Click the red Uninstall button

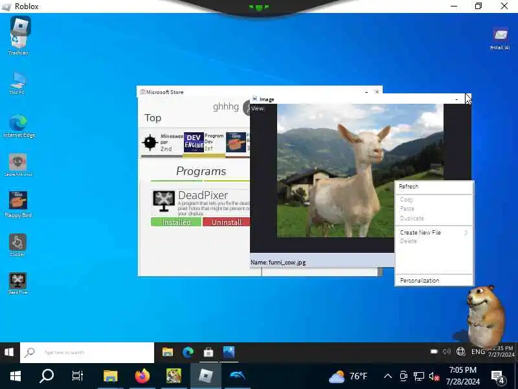226,222
